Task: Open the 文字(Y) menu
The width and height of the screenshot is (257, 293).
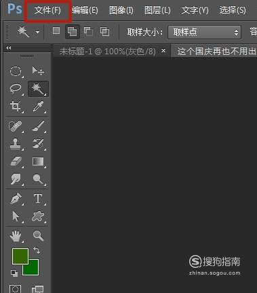Action: (x=195, y=10)
